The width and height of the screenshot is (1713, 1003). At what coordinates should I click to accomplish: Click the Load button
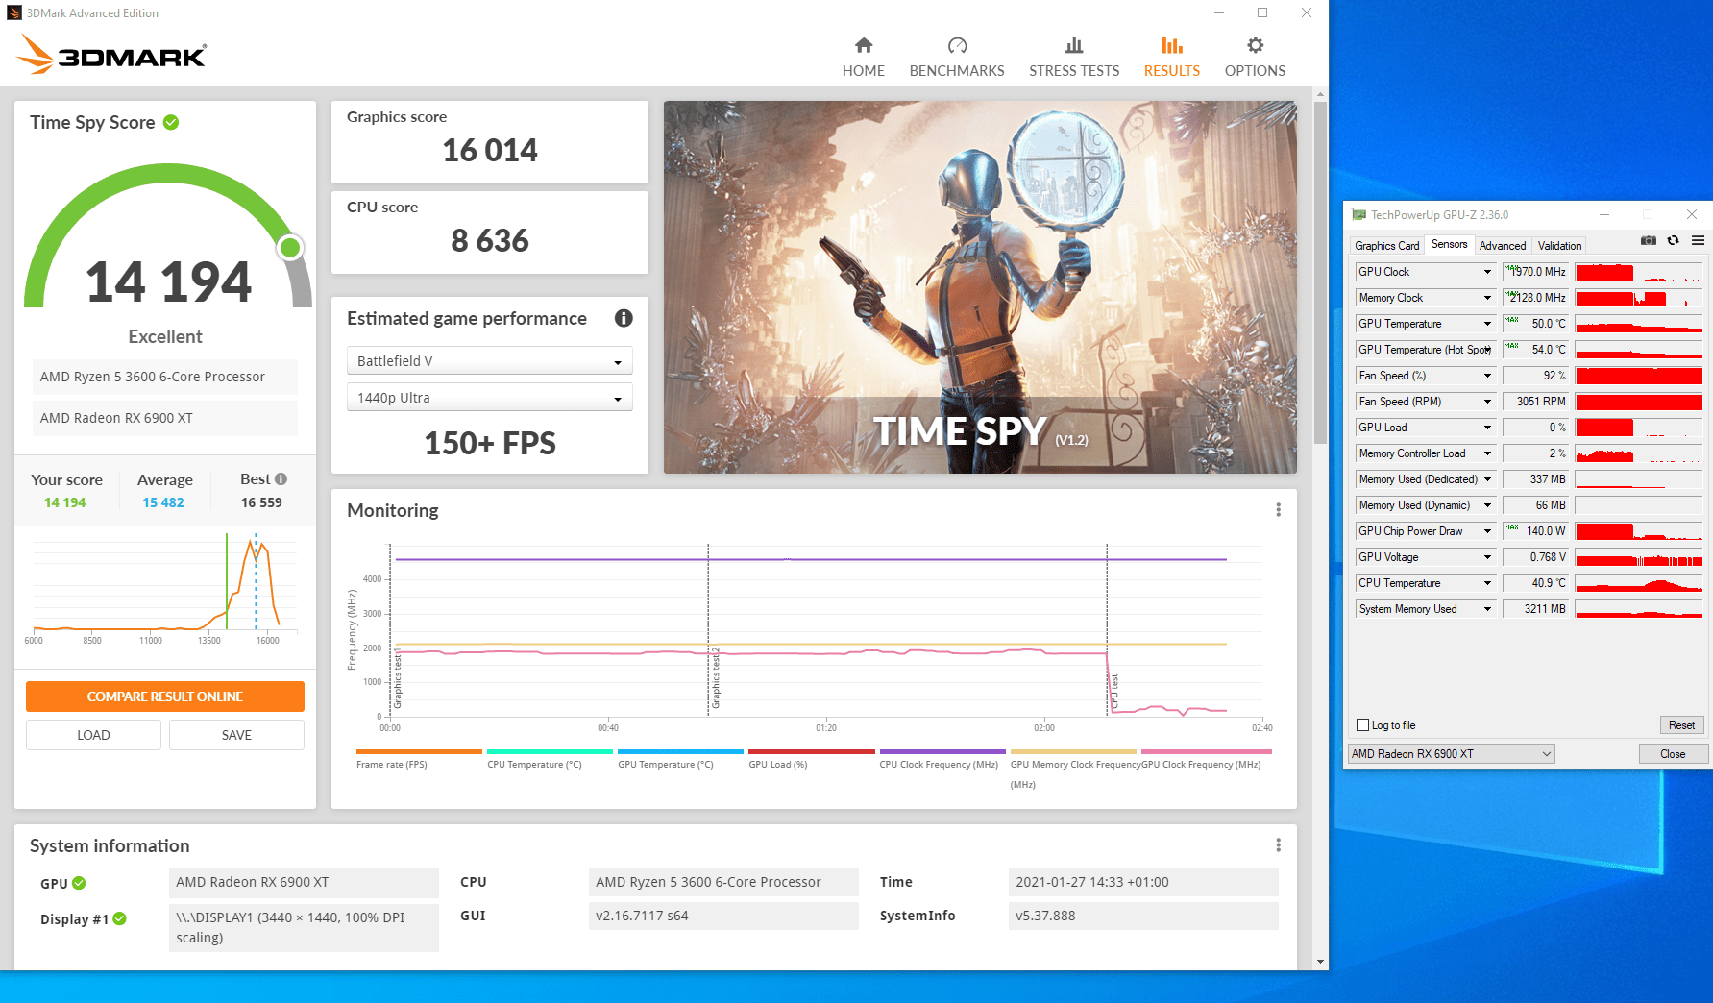pos(93,735)
